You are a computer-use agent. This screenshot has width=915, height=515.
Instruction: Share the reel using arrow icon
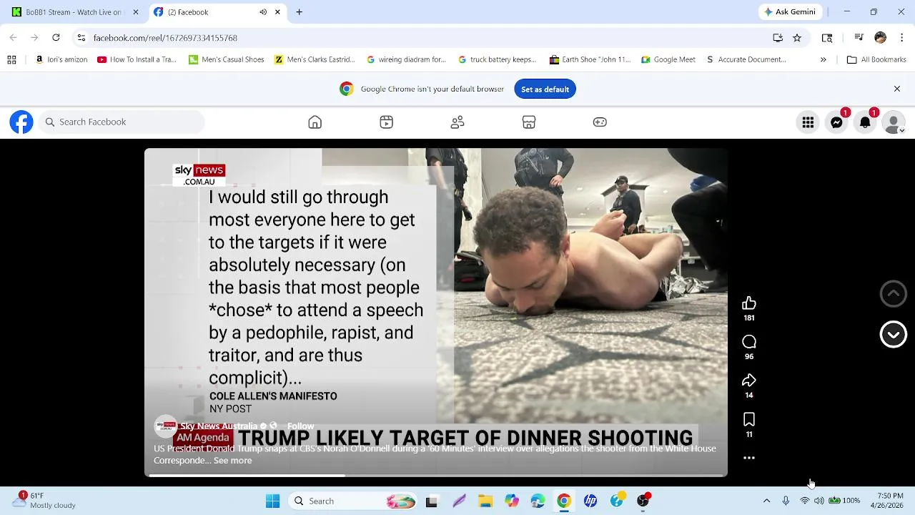click(748, 381)
